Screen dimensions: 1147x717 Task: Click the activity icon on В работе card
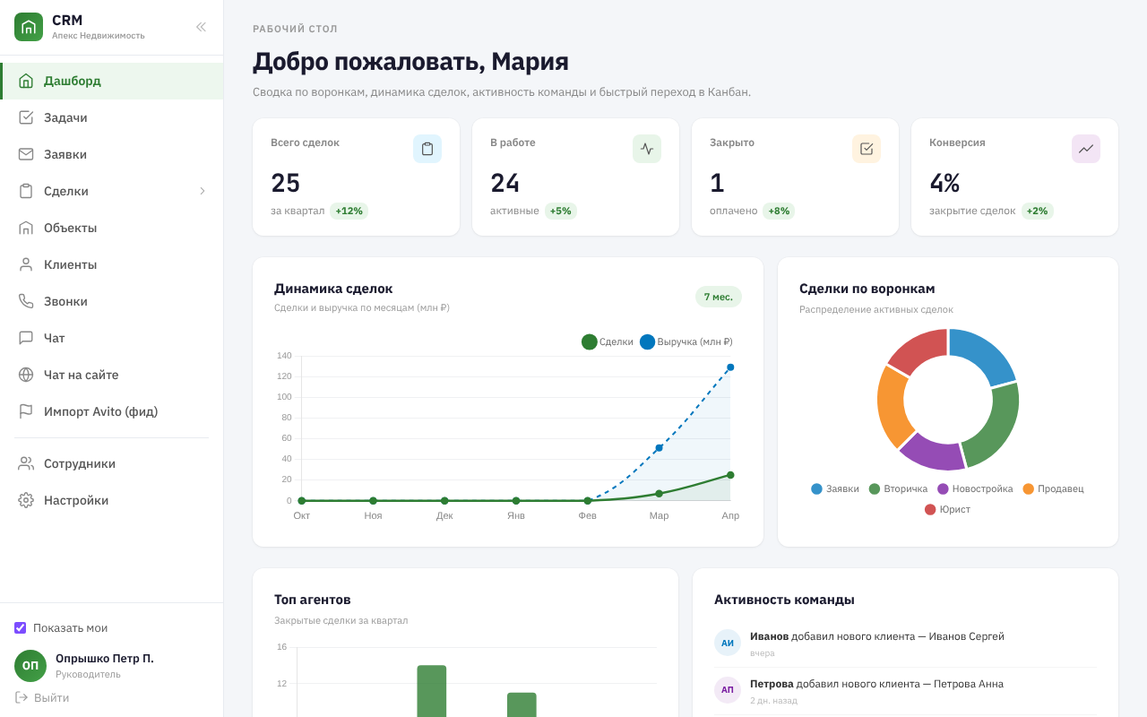[x=647, y=148]
